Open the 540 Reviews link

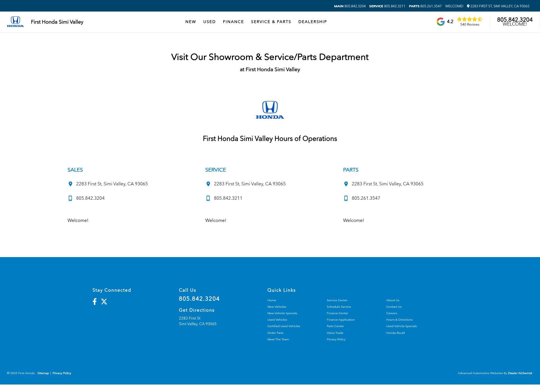(x=470, y=24)
